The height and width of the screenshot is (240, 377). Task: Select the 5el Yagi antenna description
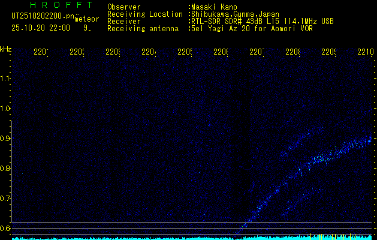[x=252, y=29]
